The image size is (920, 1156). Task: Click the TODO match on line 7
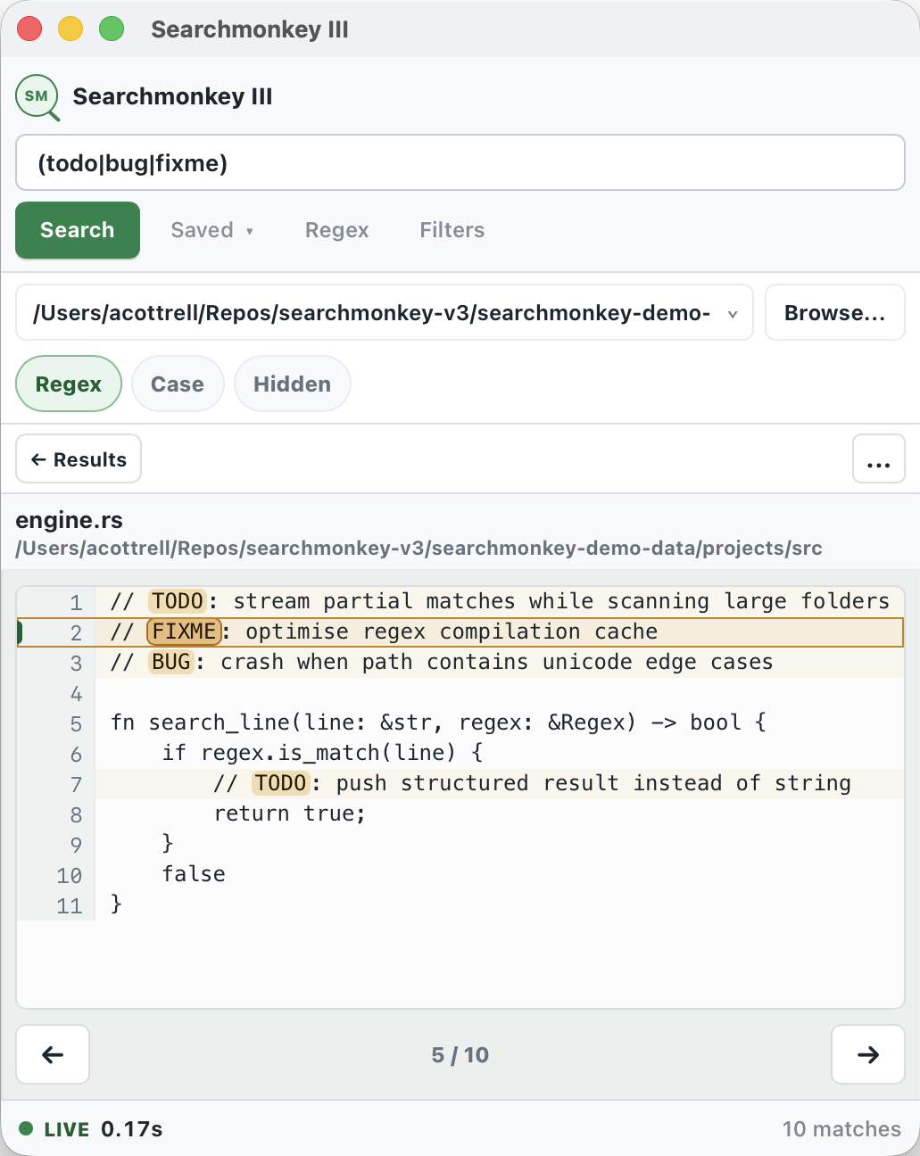(x=281, y=783)
